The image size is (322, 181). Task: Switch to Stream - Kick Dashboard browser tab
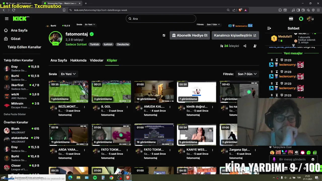pos(20,3)
